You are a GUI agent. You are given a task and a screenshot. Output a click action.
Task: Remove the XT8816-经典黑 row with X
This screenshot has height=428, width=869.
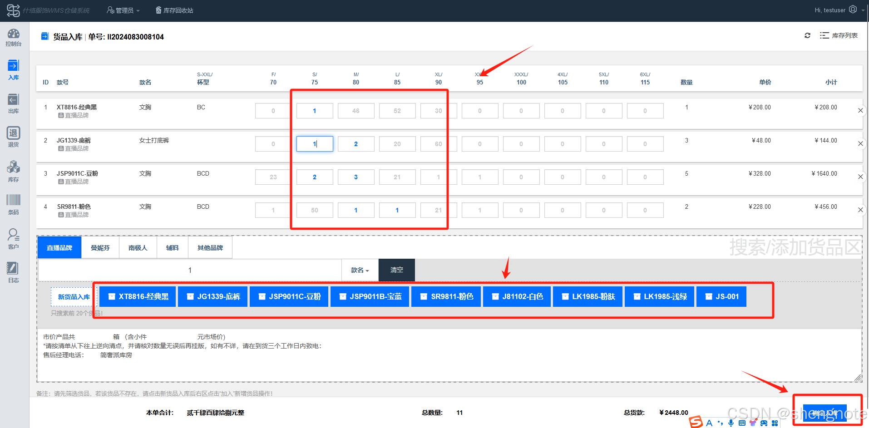point(860,111)
